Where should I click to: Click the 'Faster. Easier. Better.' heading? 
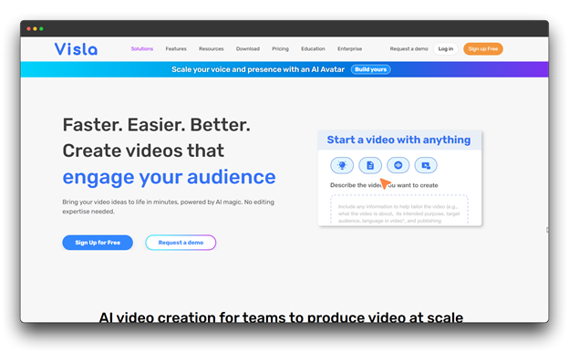pos(157,125)
